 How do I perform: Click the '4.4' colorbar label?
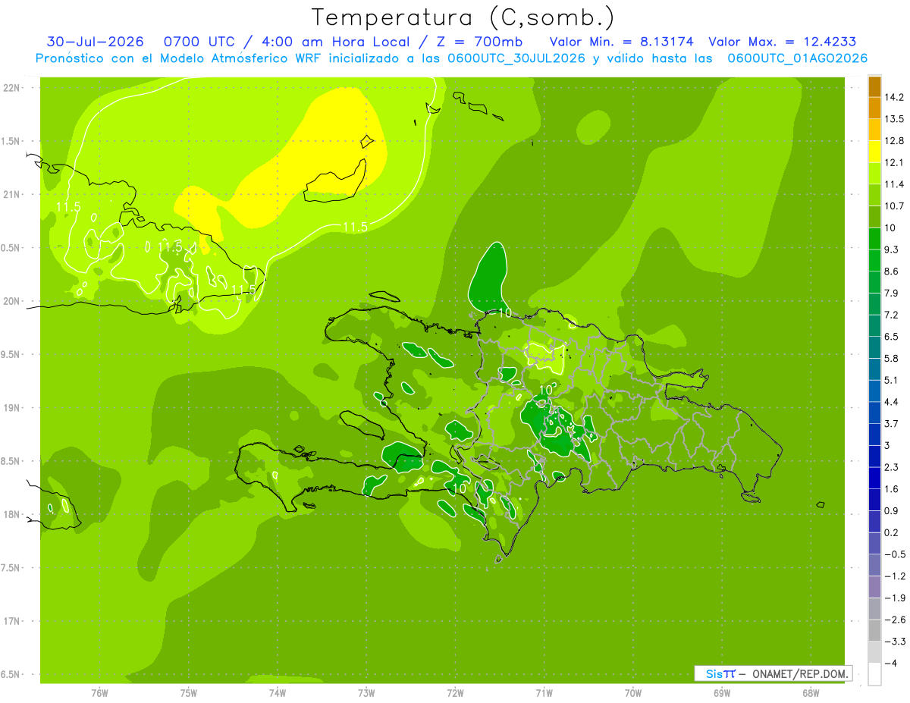891,402
